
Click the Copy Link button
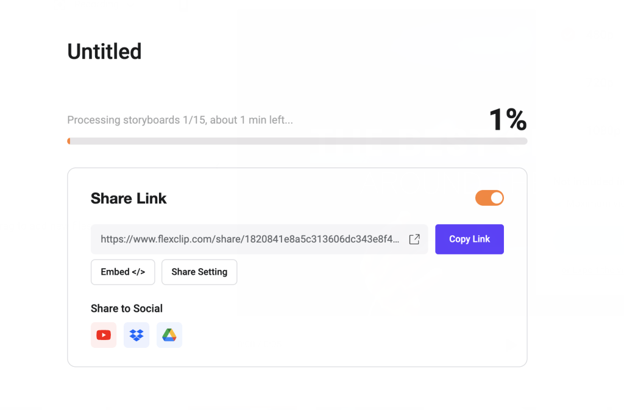click(469, 239)
